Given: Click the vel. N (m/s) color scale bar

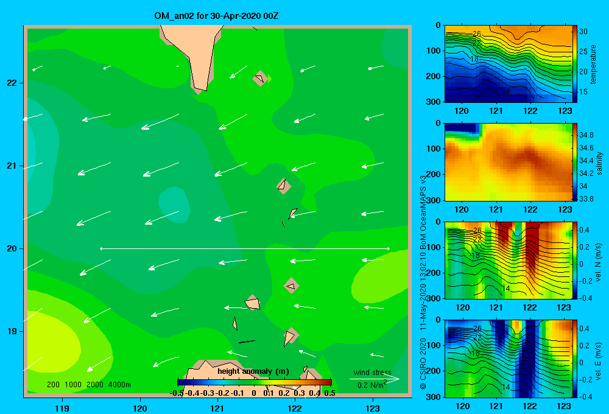Looking at the screenshot, I should pos(575,260).
